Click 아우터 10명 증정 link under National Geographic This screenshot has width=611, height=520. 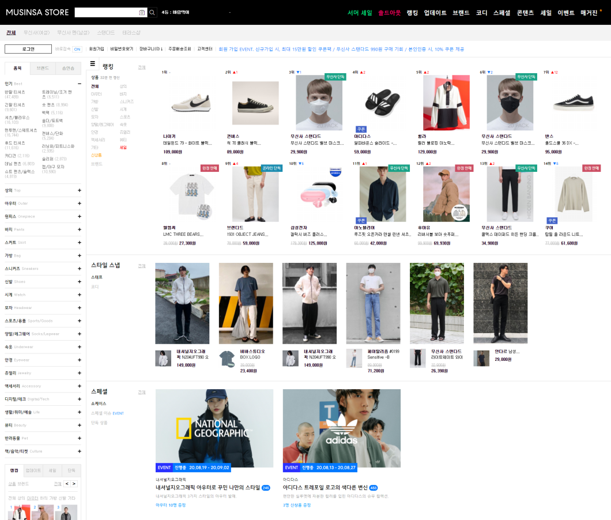pyautogui.click(x=171, y=505)
